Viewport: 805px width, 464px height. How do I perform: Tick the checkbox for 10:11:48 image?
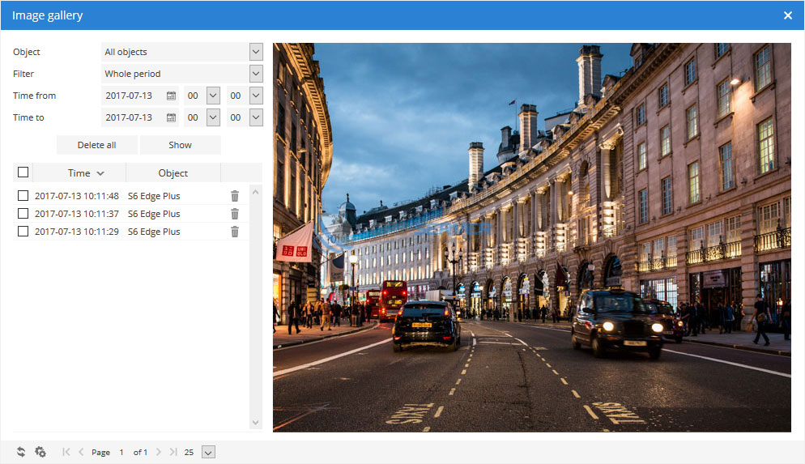click(23, 196)
